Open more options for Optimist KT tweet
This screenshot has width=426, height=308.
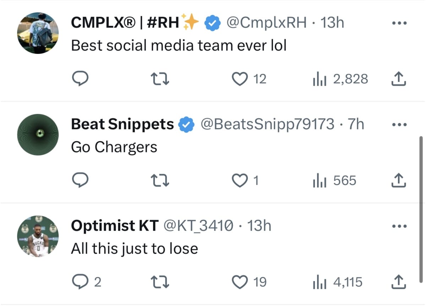pos(398,226)
